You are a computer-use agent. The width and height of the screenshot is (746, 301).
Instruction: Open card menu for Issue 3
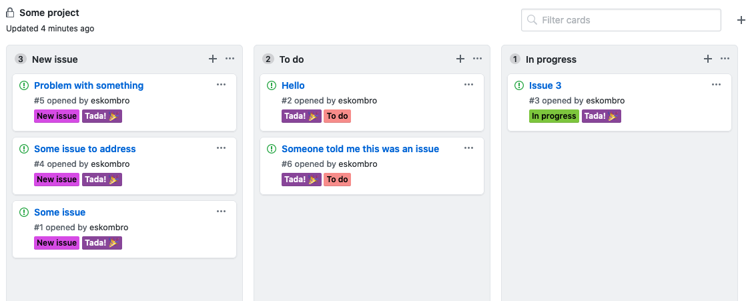(x=717, y=85)
